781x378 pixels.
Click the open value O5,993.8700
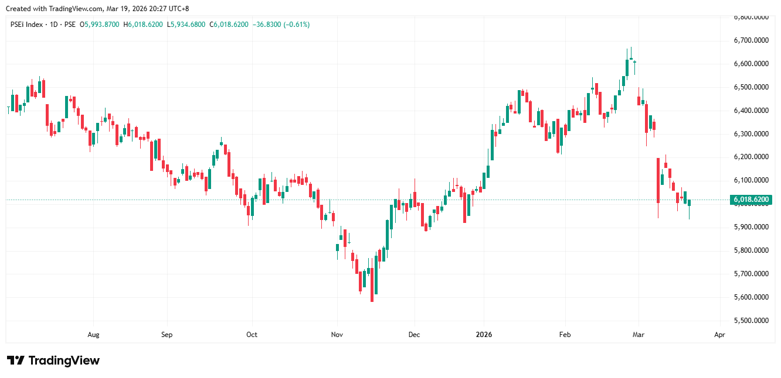[x=100, y=25]
